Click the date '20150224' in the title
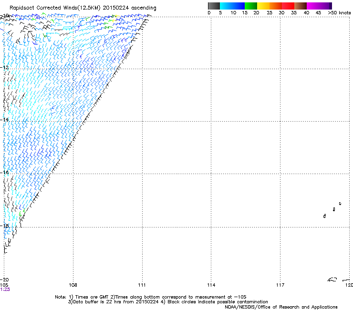Screen dimensions: 353x310 (x=116, y=8)
